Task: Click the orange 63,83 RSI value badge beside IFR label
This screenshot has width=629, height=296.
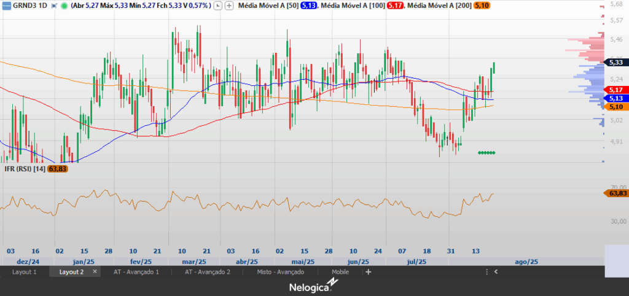Action: tap(57, 169)
